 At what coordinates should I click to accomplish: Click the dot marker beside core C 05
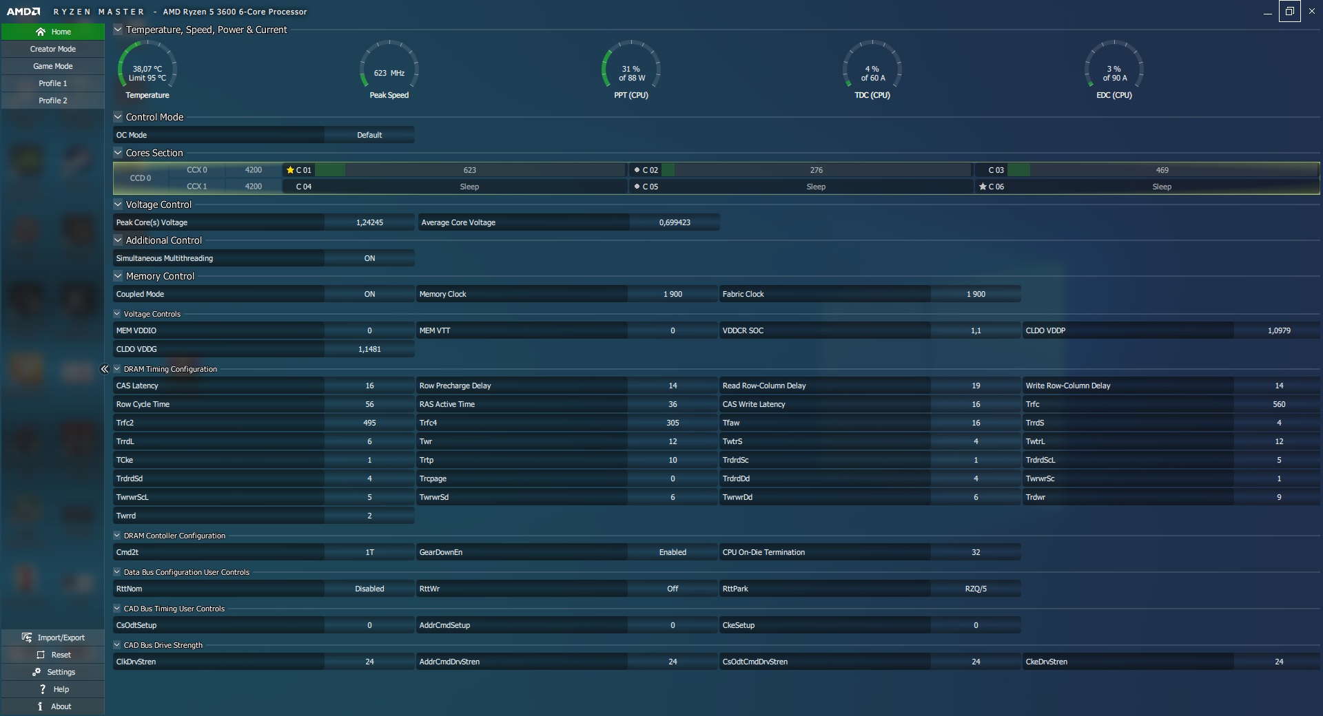637,187
